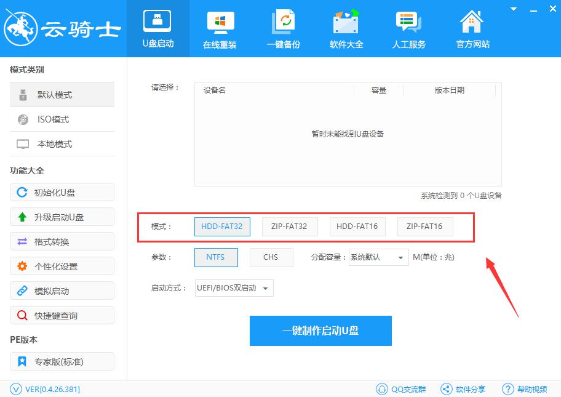Launch the 模拟启动 simulation tool
Screen dimensions: 561x397
(62, 291)
